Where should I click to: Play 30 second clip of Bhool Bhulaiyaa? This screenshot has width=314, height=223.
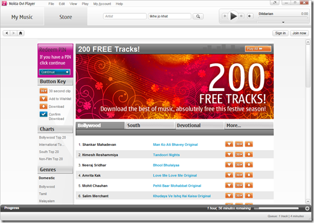(x=239, y=165)
